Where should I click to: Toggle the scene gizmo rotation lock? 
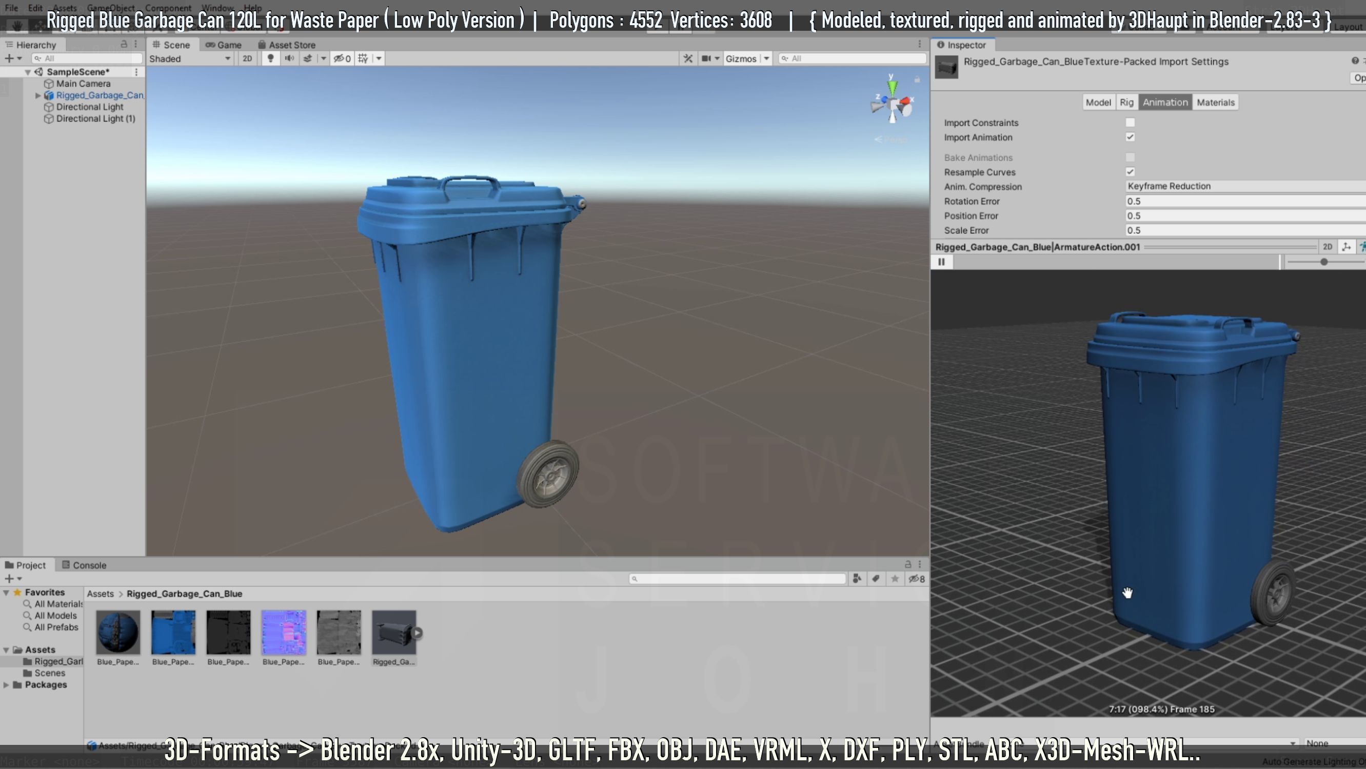(917, 80)
